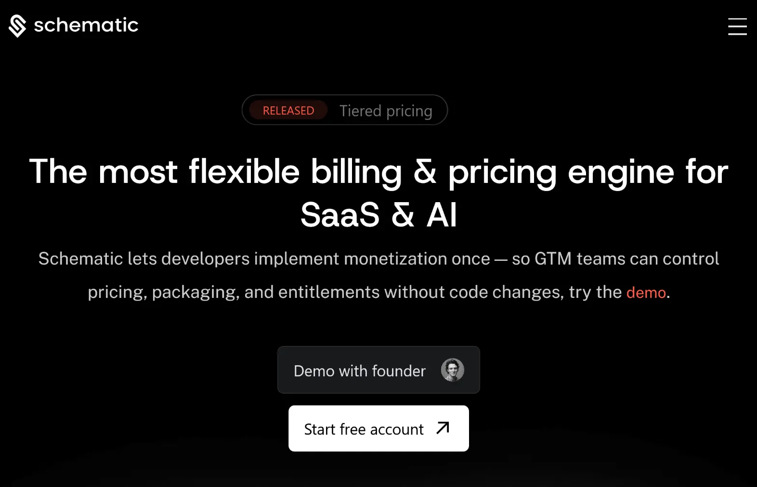Click the diagonal arrow icon
This screenshot has height=487, width=757.
pyautogui.click(x=443, y=428)
